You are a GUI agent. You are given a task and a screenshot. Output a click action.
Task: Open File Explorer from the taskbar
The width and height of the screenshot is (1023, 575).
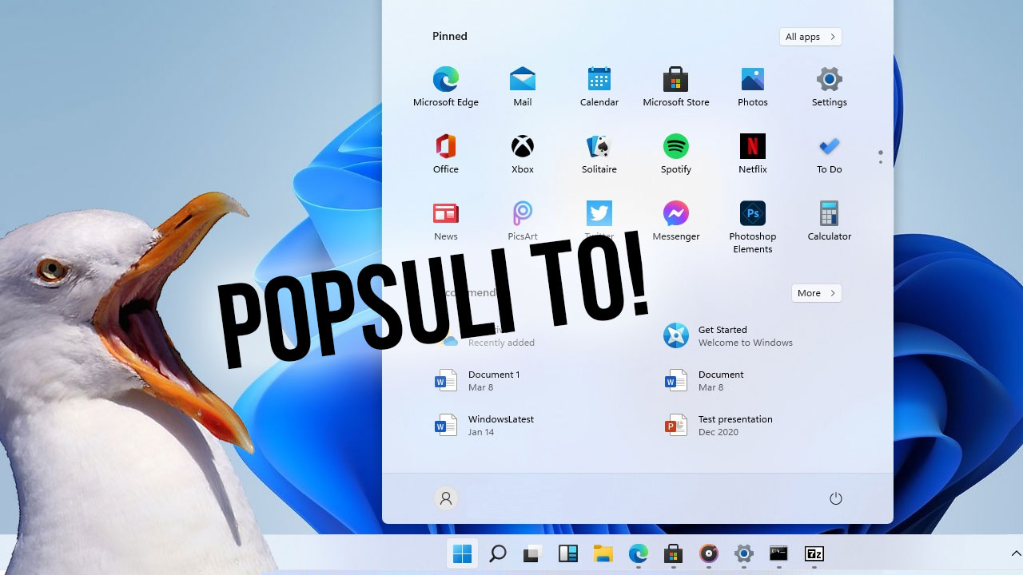click(x=603, y=553)
